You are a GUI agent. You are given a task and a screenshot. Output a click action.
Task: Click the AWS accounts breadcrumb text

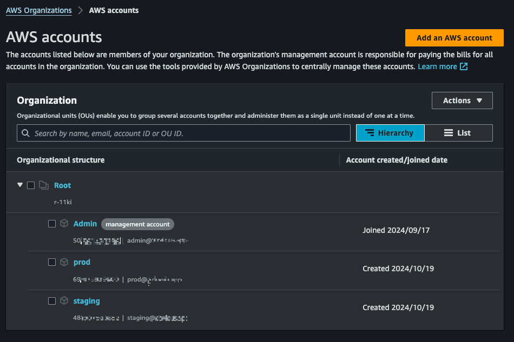114,10
